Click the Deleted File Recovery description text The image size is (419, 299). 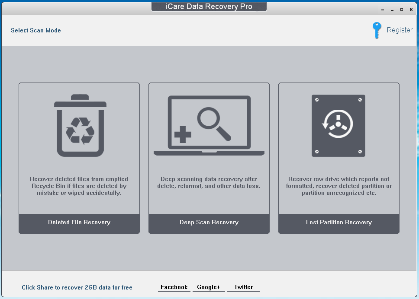79,186
